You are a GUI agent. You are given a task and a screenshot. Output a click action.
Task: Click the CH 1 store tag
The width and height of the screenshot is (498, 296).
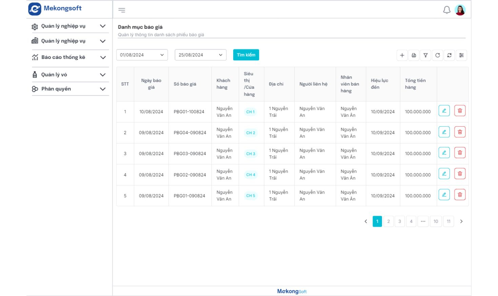251,112
